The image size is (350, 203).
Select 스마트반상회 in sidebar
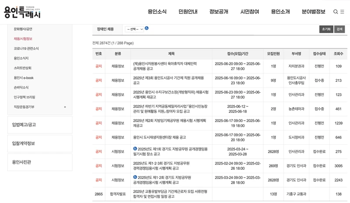[x=22, y=68]
